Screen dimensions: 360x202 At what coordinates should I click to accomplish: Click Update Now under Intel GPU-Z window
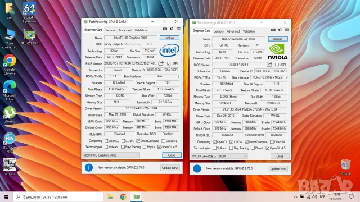tap(170, 168)
